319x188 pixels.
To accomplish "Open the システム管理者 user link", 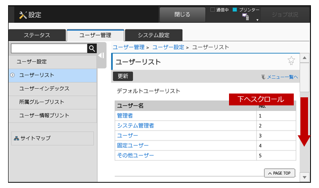I will (x=136, y=125).
